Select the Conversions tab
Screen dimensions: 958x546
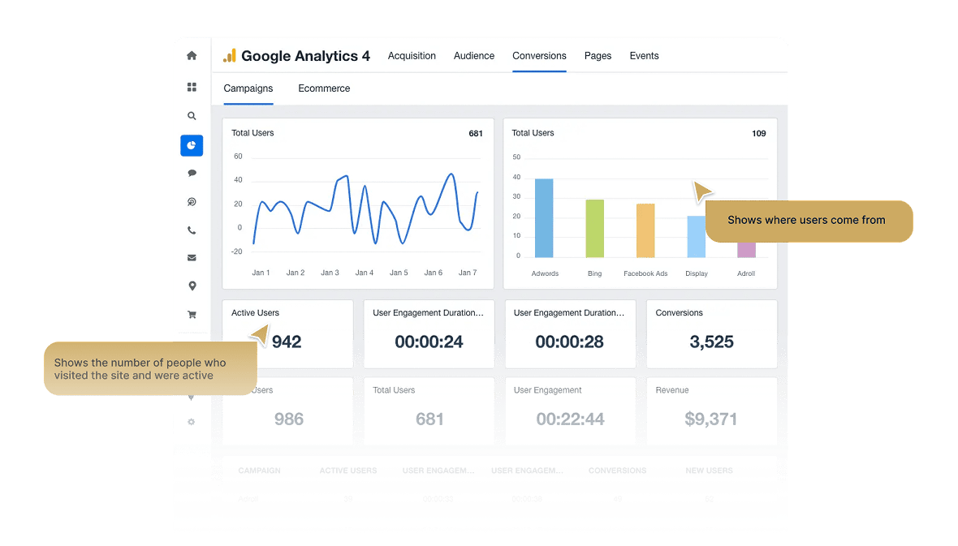539,56
